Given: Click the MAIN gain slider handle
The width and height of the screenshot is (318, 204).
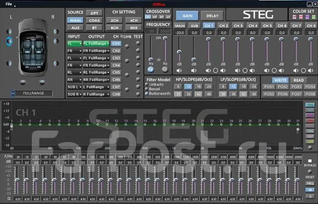Looking at the screenshot, I should 179,52.
